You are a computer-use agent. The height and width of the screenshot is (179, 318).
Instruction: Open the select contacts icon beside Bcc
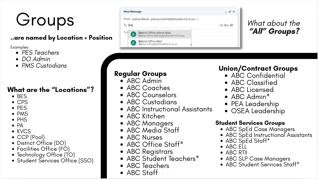click(x=232, y=25)
